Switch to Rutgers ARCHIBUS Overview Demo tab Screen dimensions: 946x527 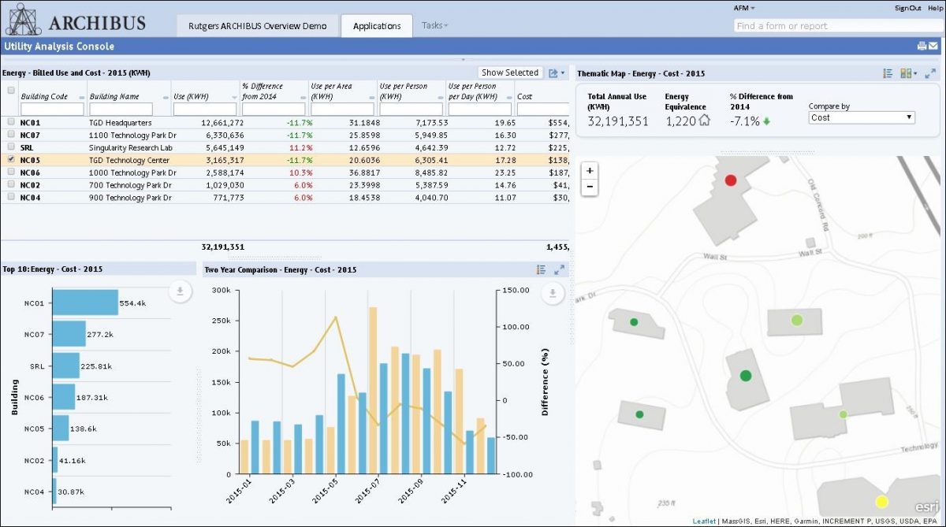tap(257, 25)
